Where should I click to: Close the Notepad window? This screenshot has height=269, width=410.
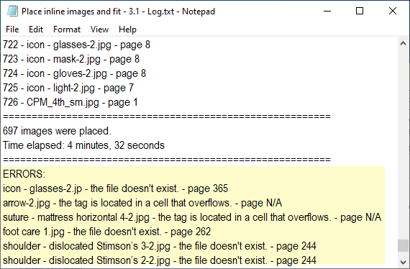coord(393,12)
